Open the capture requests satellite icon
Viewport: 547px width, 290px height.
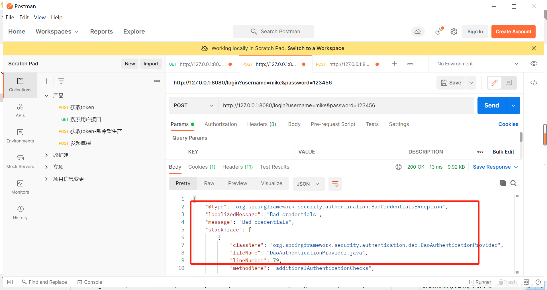(x=439, y=31)
